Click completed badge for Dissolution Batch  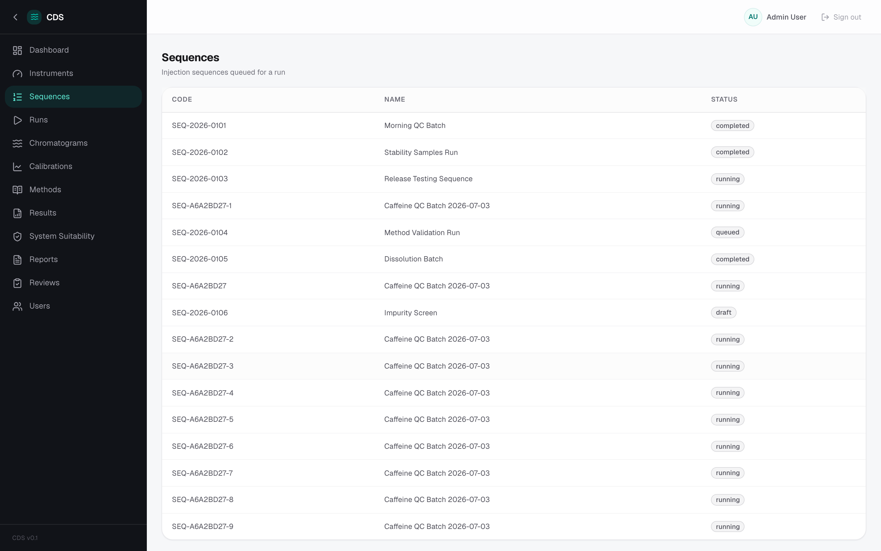tap(732, 259)
